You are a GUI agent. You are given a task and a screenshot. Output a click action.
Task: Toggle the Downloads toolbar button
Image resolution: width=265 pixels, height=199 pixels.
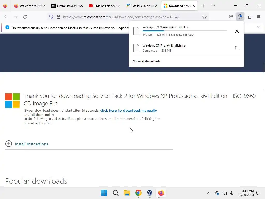(240, 17)
